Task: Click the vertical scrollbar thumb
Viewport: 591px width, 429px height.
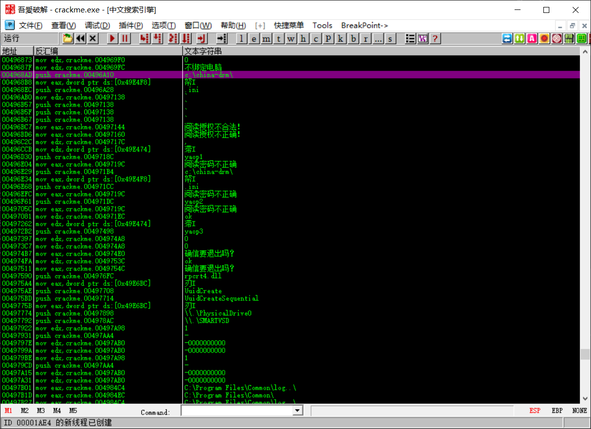Action: (585, 354)
